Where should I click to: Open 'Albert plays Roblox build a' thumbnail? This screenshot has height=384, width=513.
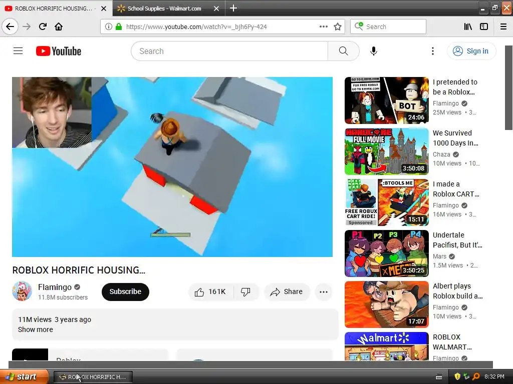click(386, 304)
